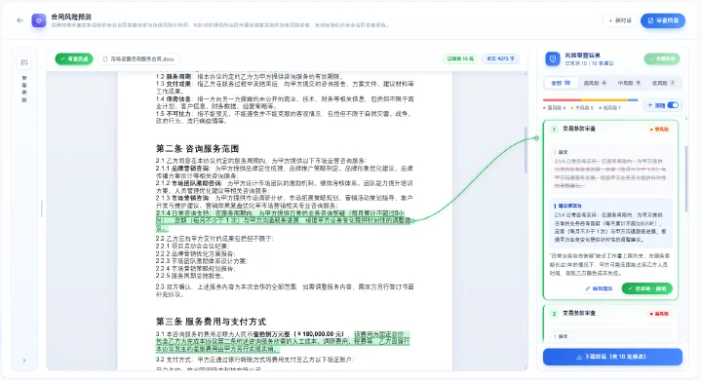Click the 新对话 new conversation button
The image size is (702, 381).
pos(620,20)
